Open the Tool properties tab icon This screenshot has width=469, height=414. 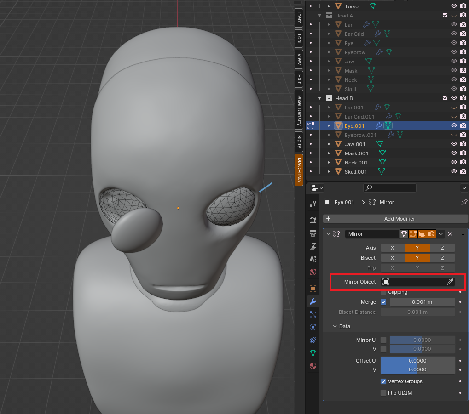click(313, 204)
